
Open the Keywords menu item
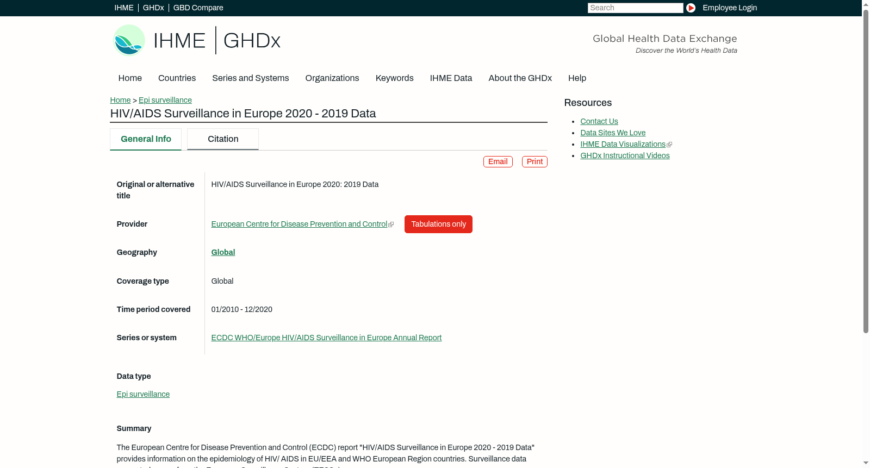point(394,78)
